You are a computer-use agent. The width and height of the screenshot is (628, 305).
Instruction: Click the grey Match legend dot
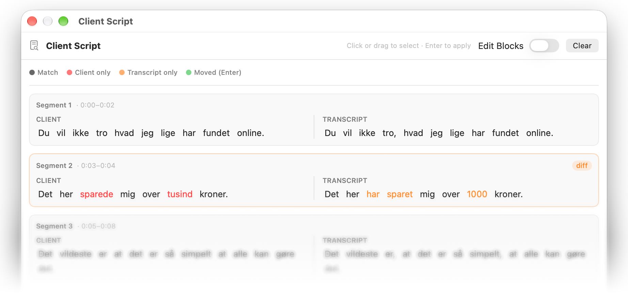tap(32, 72)
